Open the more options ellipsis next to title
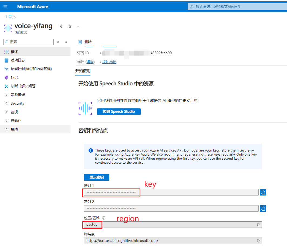287x247 pixels. point(79,26)
